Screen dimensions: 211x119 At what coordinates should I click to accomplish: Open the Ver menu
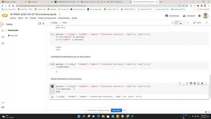point(26,18)
